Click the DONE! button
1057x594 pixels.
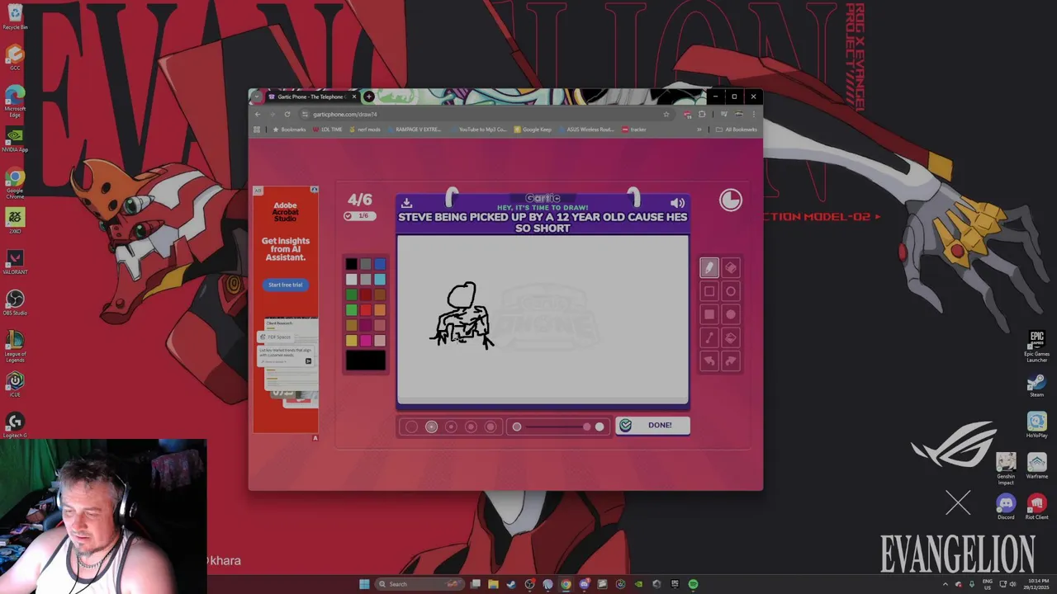tap(652, 425)
